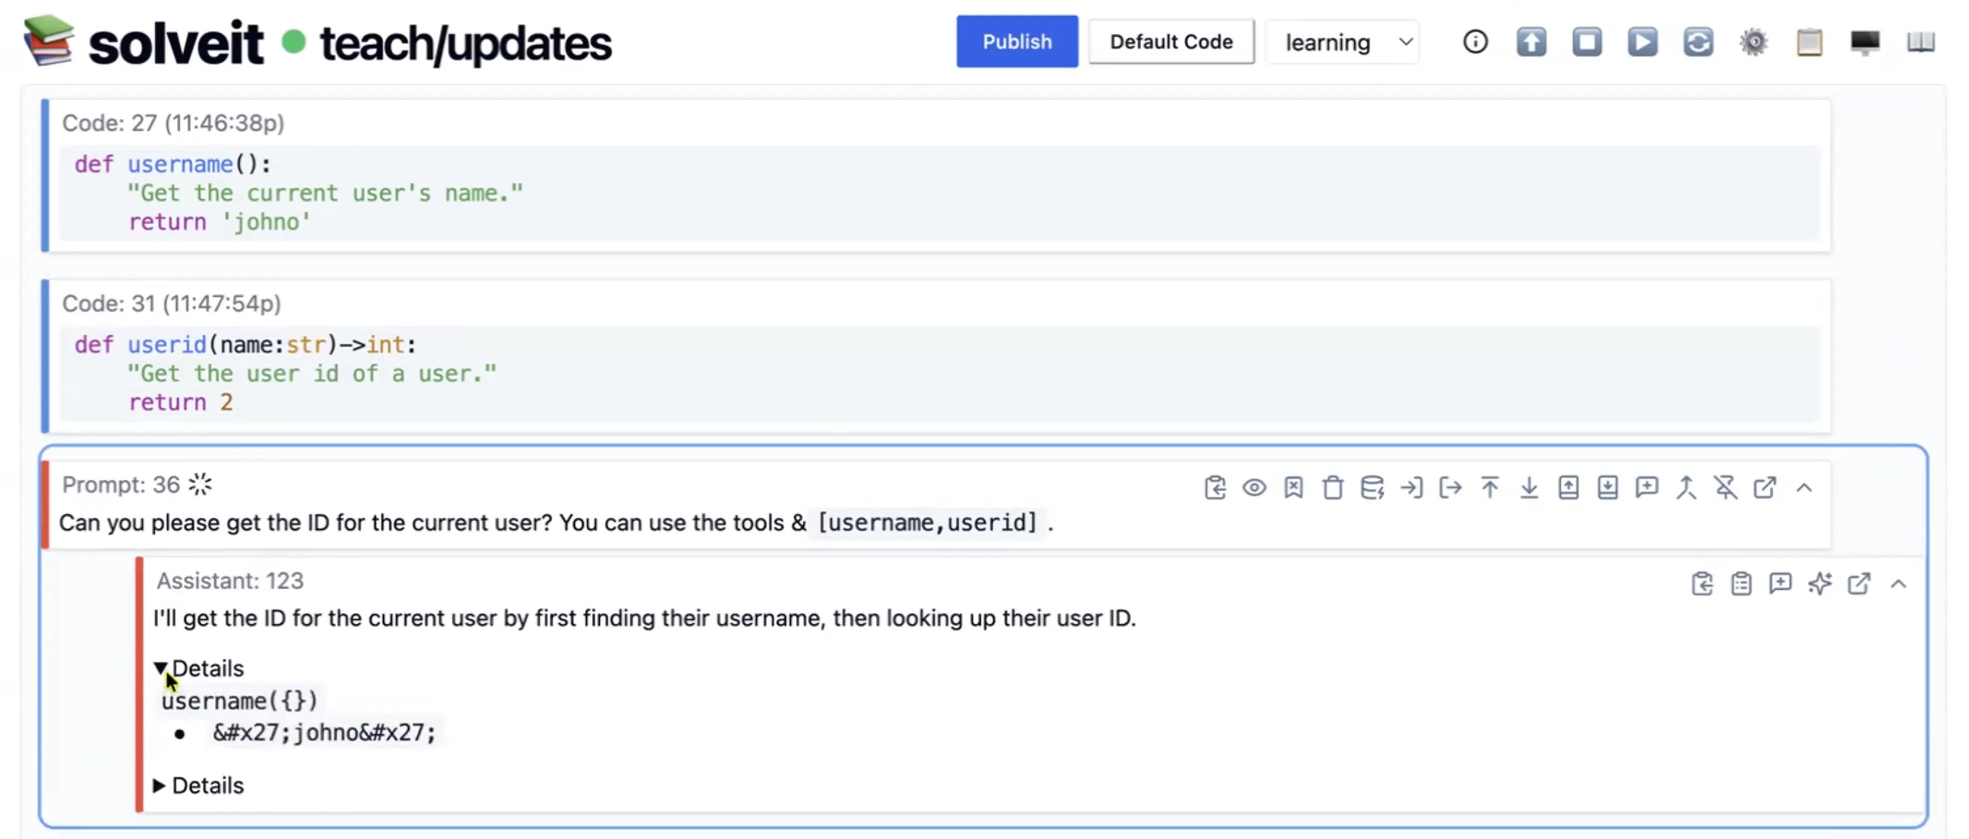This screenshot has height=839, width=1969.
Task: Click the trash delete icon on prompt
Action: click(1332, 488)
